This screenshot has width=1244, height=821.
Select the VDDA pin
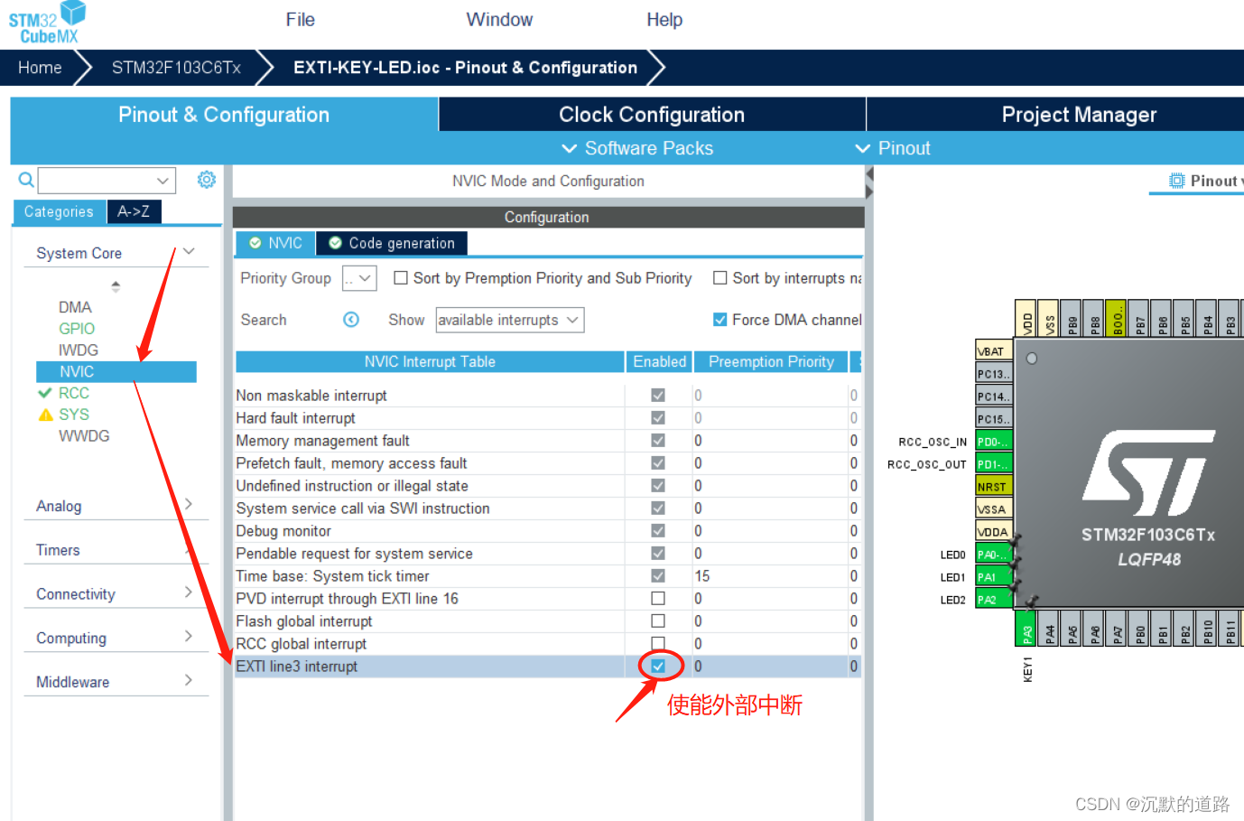993,532
